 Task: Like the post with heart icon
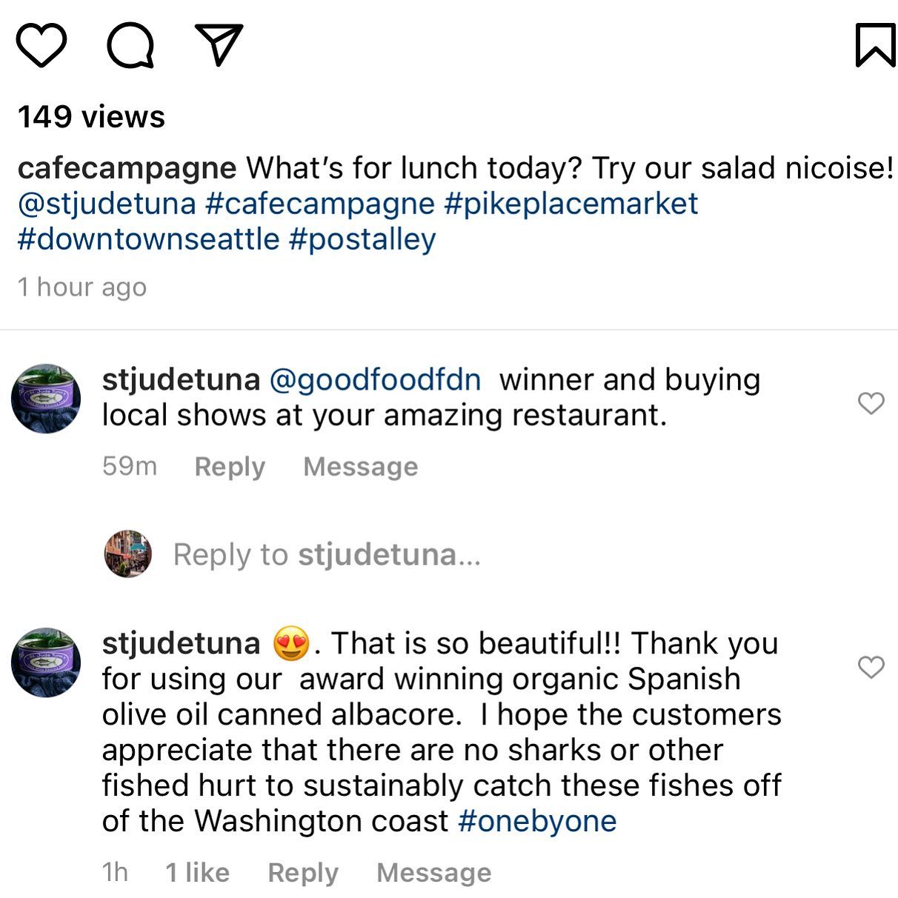(41, 45)
